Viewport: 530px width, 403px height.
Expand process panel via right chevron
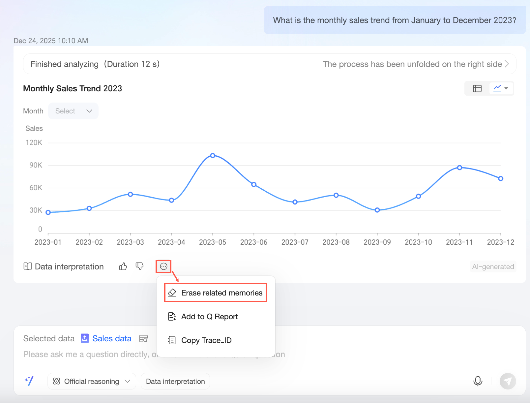tap(507, 64)
